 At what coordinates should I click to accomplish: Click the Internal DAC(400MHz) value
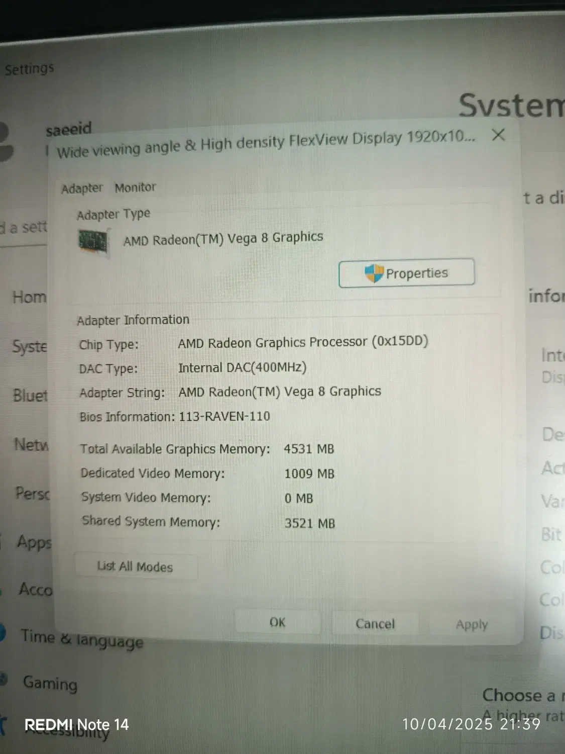click(x=243, y=367)
